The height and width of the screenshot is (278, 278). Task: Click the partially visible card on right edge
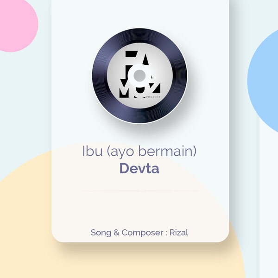point(269,139)
